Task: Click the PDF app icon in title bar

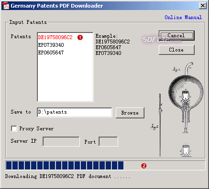Action: [6, 6]
